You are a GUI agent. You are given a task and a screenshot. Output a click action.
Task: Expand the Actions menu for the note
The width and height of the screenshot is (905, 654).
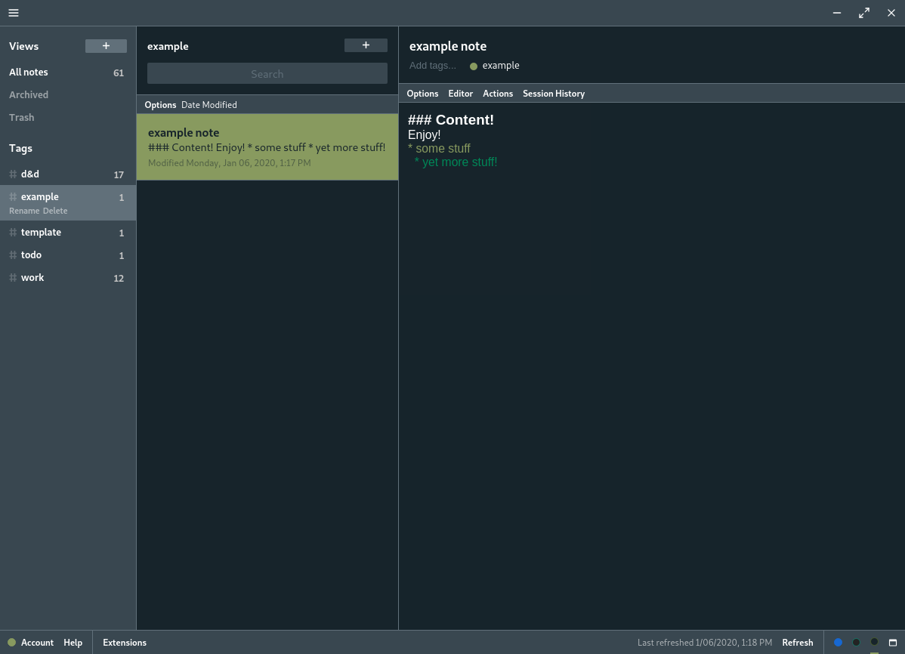[x=498, y=94]
